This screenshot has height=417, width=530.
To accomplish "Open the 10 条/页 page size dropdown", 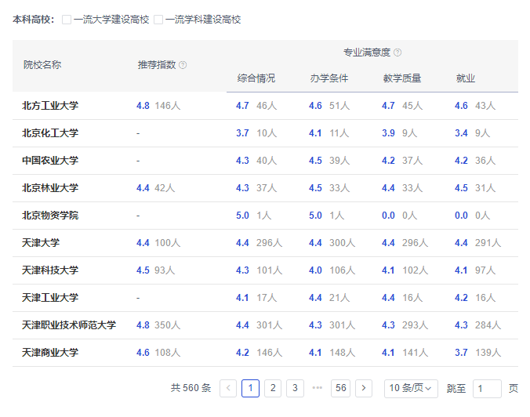I will (411, 388).
